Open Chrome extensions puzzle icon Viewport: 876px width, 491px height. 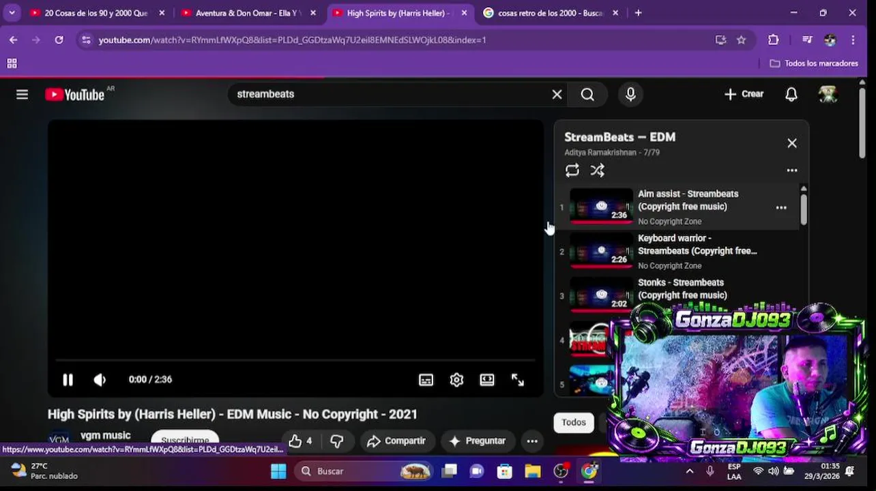(773, 40)
